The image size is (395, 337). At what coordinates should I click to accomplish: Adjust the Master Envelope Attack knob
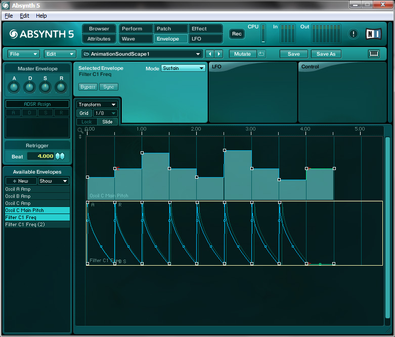[14, 88]
